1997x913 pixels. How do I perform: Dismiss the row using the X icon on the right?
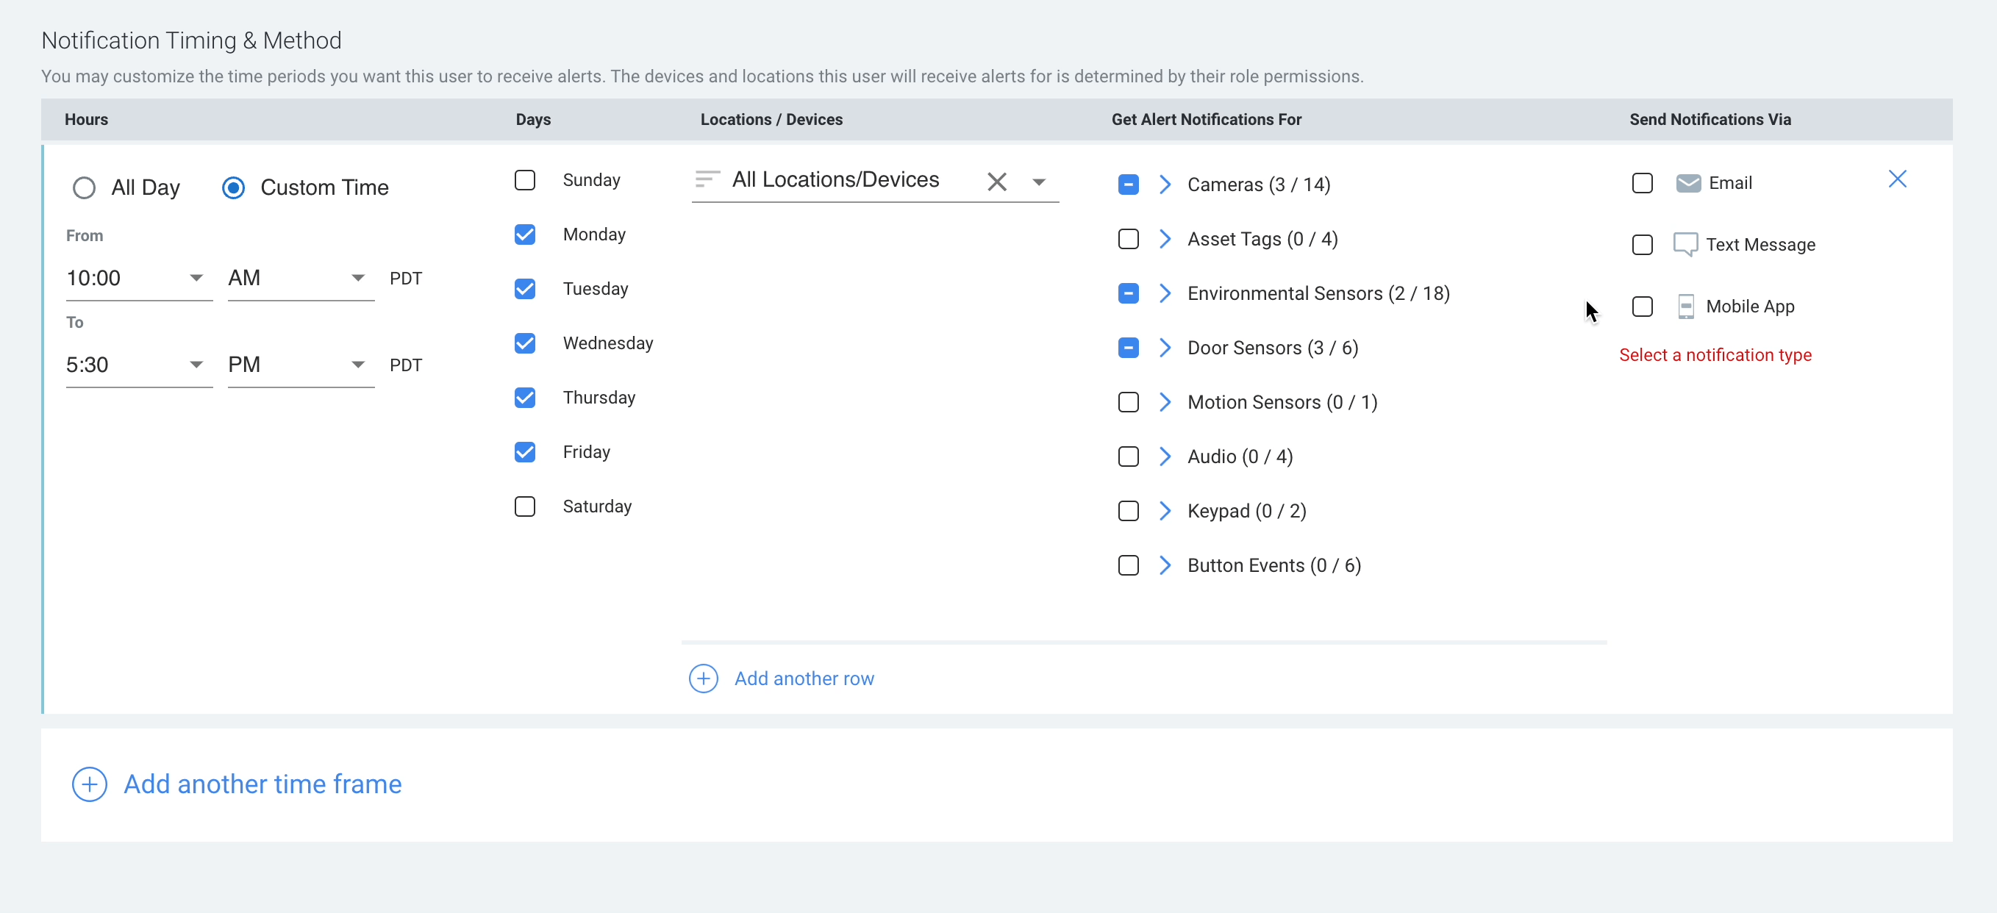pos(1898,178)
